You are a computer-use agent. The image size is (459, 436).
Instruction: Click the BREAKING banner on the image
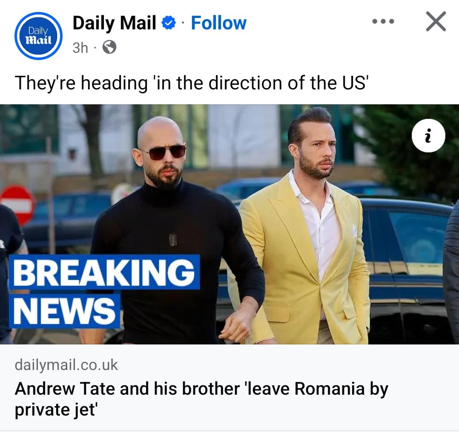(104, 272)
